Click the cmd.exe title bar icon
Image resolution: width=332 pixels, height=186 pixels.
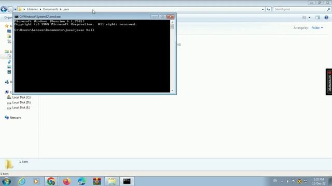pos(17,17)
